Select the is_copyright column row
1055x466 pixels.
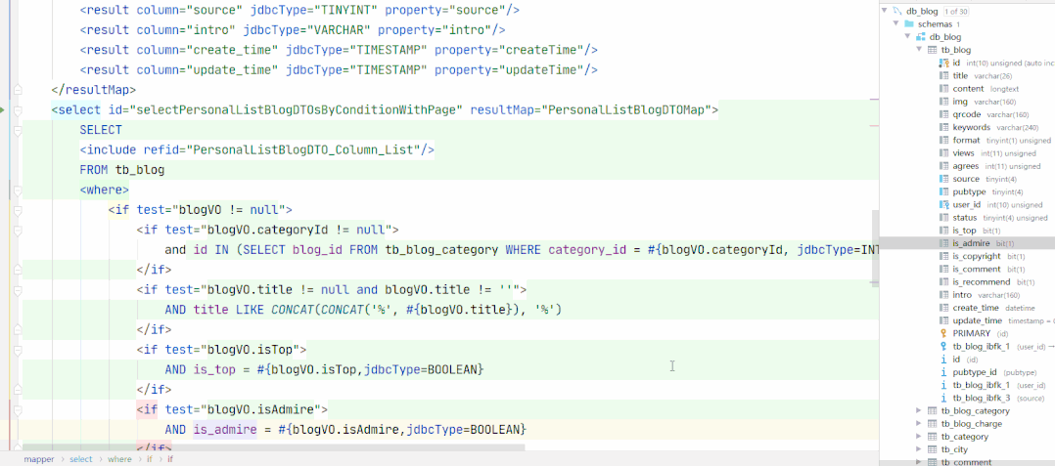point(967,257)
